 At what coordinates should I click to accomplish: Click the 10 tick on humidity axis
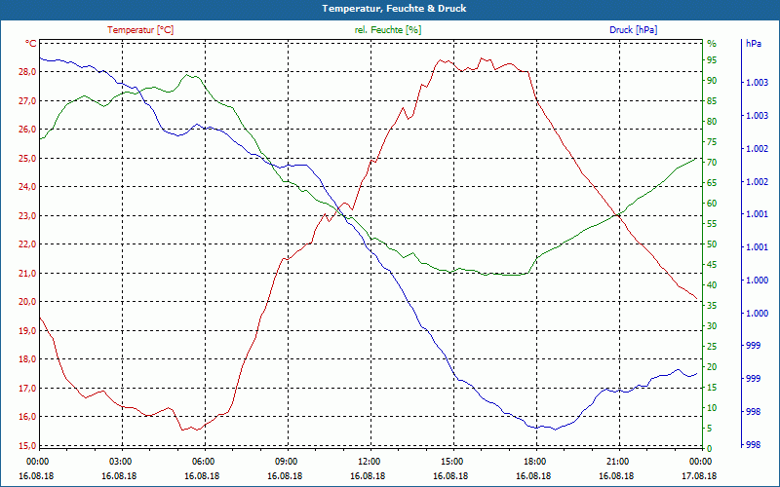pos(712,407)
